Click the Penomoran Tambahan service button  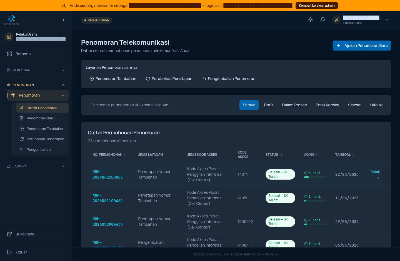(113, 79)
